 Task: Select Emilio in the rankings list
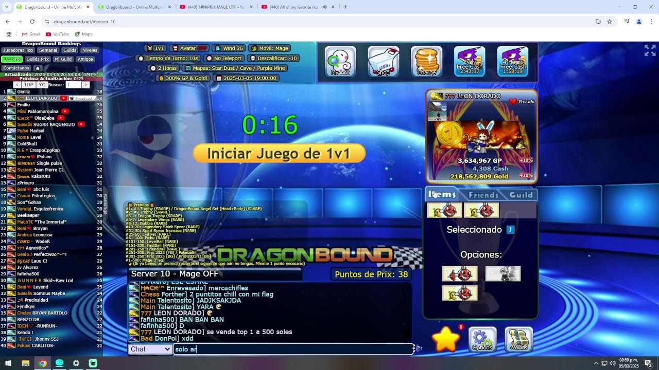pos(51,105)
